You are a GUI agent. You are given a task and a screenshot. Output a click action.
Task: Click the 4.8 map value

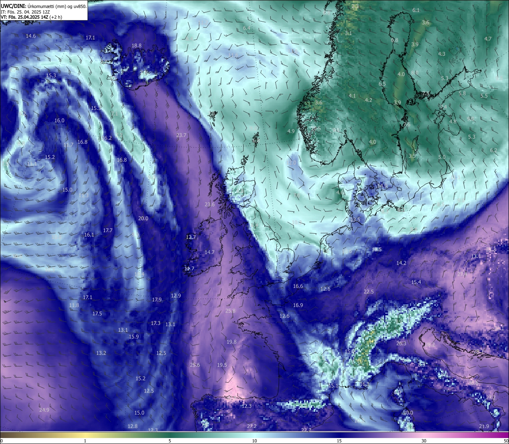[x=453, y=121]
